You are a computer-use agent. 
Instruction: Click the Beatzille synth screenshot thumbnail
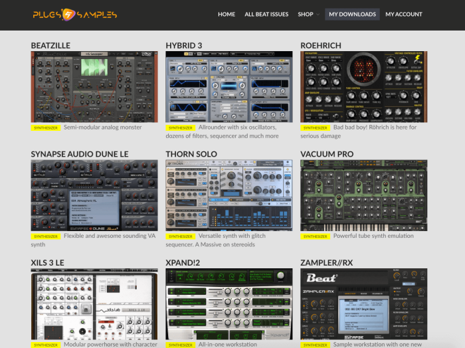(94, 86)
